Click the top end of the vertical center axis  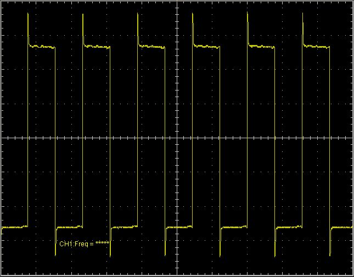(177, 3)
